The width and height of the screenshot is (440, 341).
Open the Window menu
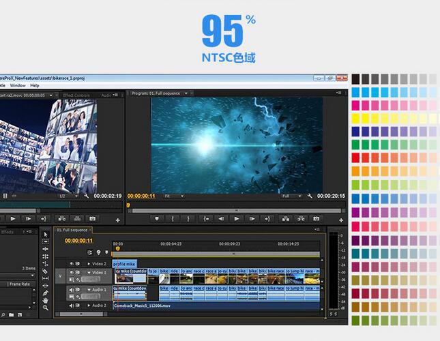pyautogui.click(x=18, y=85)
